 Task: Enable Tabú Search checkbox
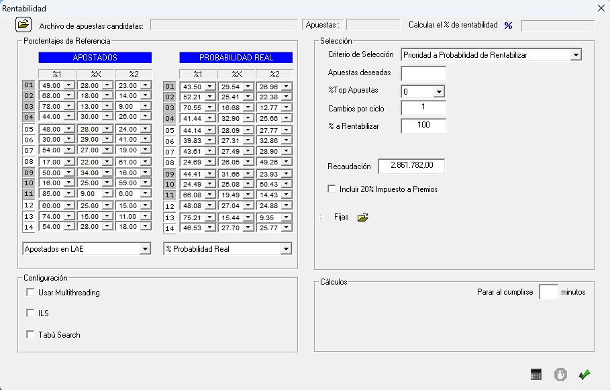(30, 334)
